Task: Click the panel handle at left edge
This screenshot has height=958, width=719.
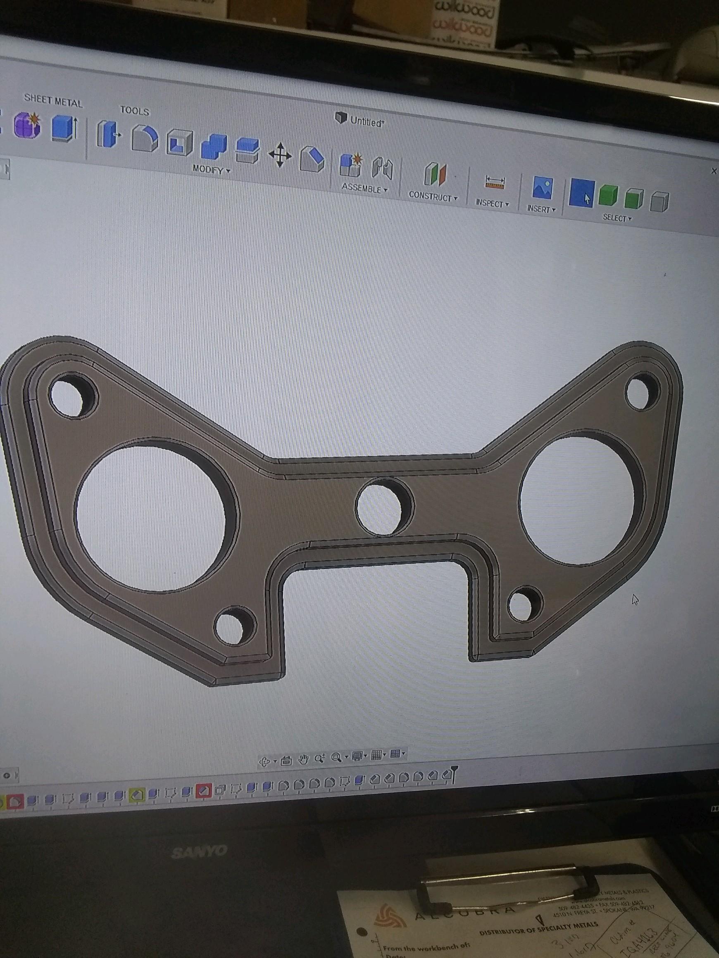Action: 6,169
